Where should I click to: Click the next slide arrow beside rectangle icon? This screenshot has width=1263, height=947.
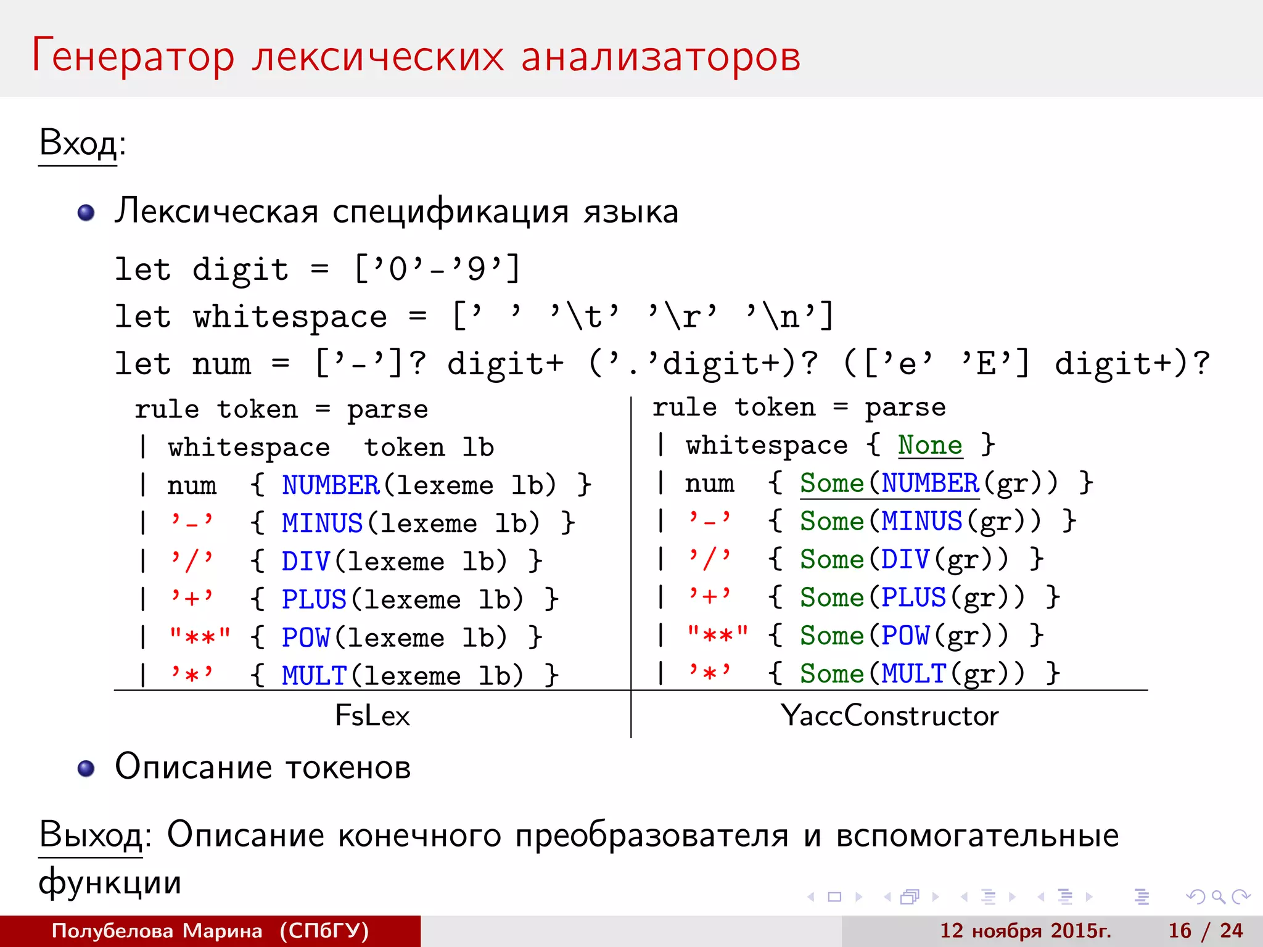point(858,897)
